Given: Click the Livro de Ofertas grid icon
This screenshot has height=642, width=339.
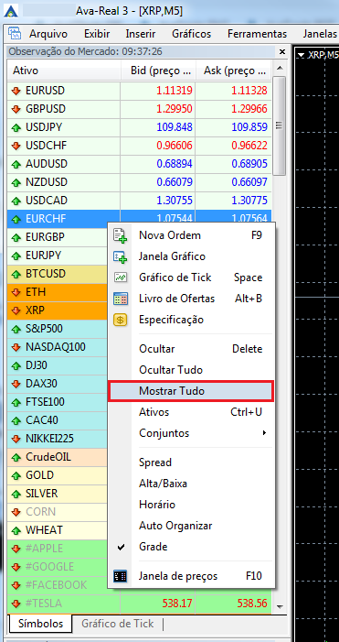Looking at the screenshot, I should [120, 299].
